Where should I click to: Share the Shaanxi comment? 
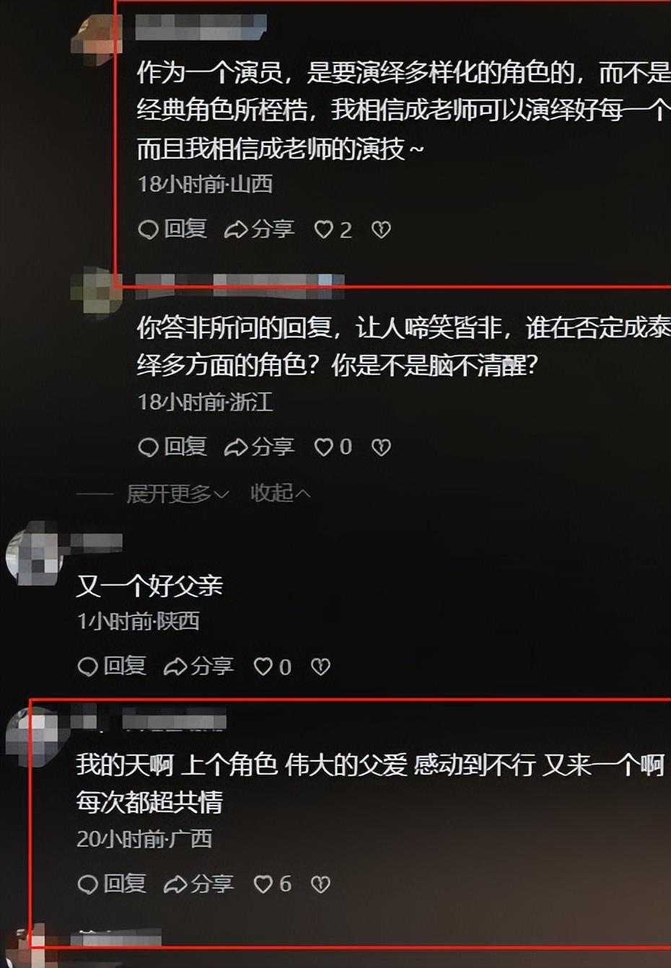198,666
